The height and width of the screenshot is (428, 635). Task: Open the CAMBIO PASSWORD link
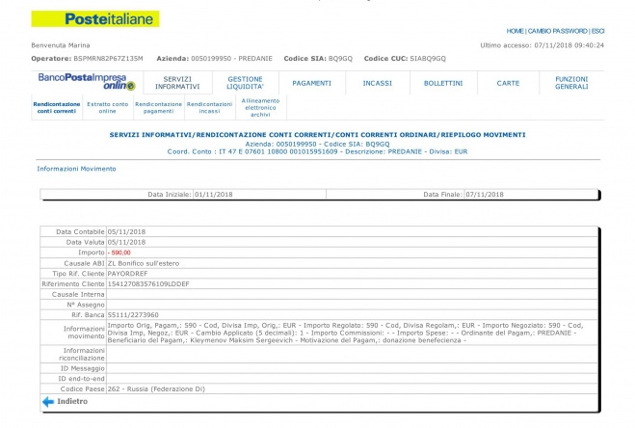557,31
